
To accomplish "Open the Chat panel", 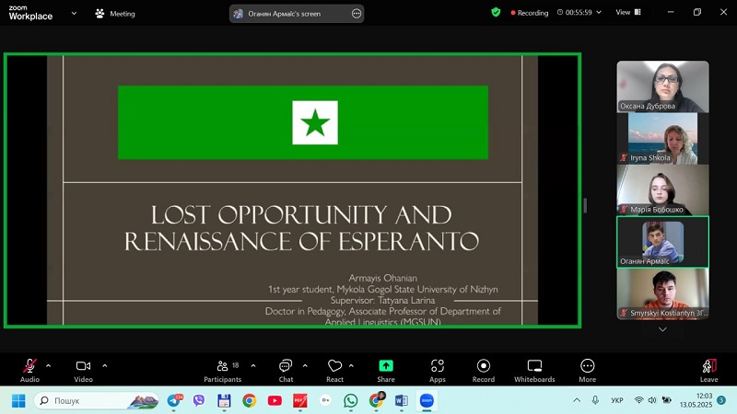I will pos(286,371).
